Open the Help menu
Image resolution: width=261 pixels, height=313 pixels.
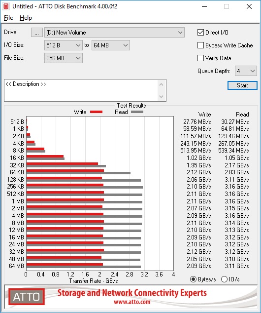(x=26, y=18)
